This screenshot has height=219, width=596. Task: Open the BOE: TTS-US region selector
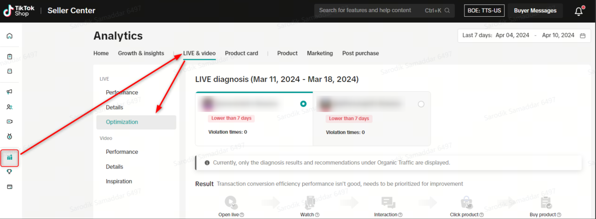coord(484,11)
